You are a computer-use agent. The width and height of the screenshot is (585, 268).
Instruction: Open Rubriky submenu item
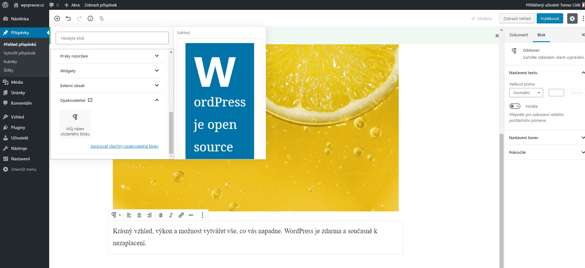pos(10,62)
